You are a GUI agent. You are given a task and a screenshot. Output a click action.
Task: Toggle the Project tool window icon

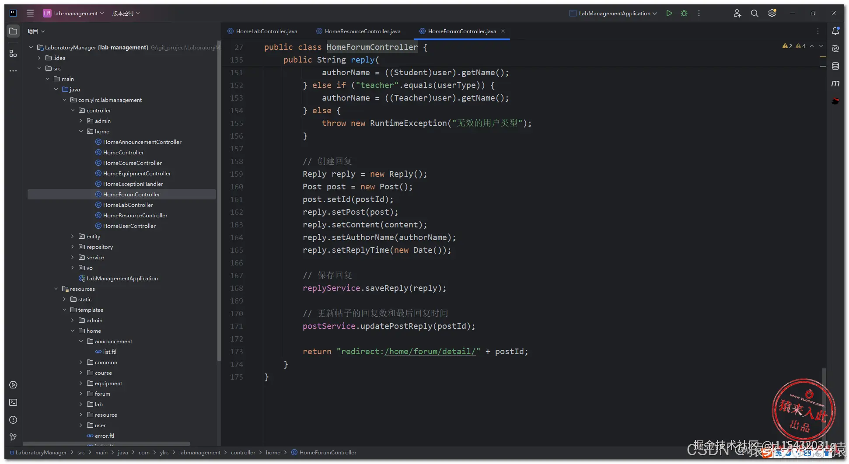click(13, 31)
